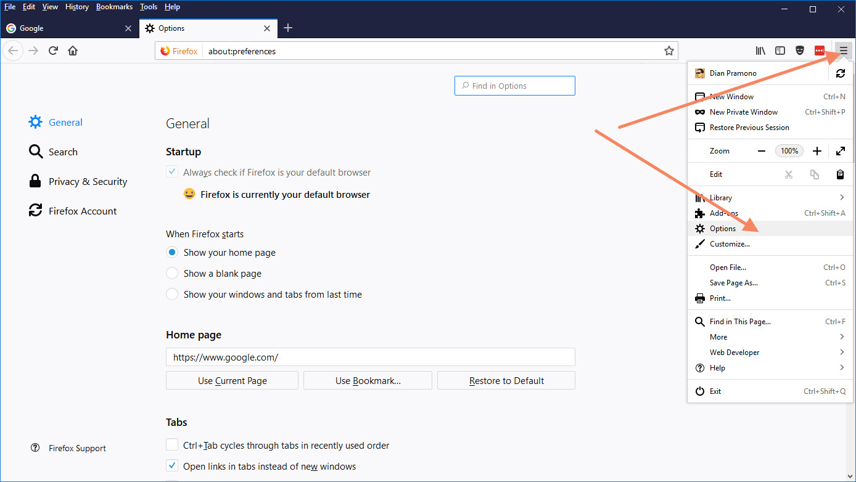Screen dimensions: 856x482
Task: Select Find in This Page...
Action: click(770, 322)
